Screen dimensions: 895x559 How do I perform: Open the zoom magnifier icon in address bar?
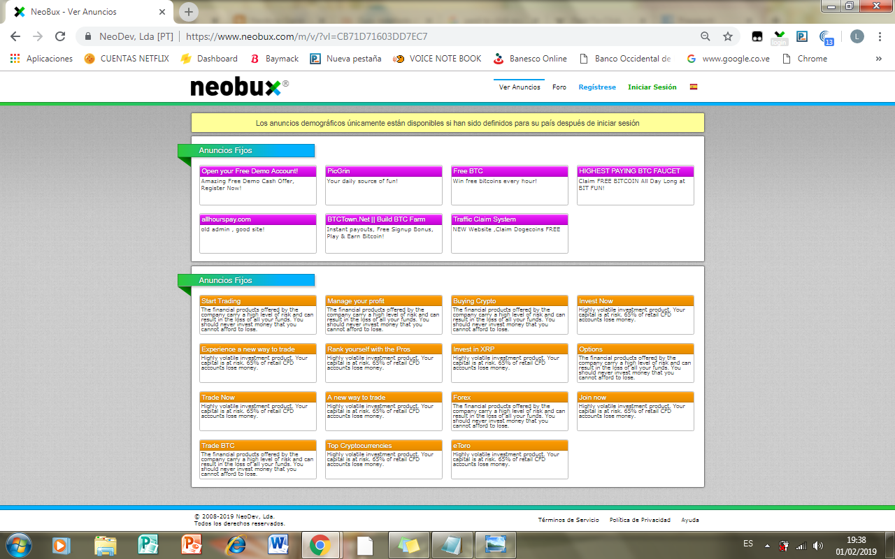click(x=706, y=36)
